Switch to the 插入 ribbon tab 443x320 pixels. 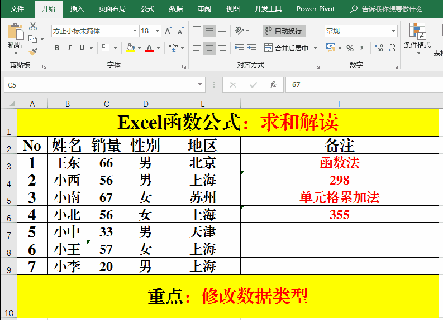pos(77,9)
